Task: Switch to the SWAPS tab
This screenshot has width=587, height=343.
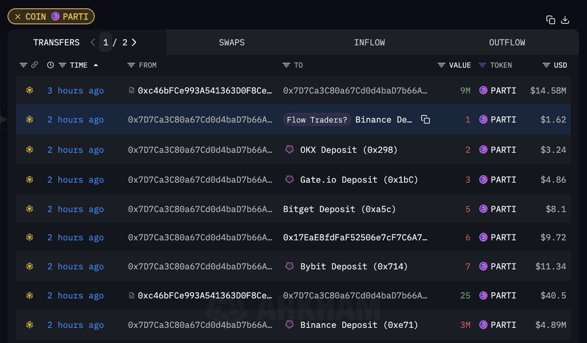Action: tap(232, 43)
